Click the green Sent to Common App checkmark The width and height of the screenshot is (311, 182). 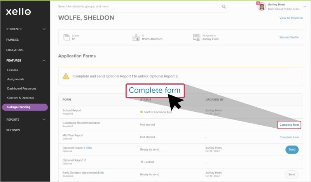point(142,112)
